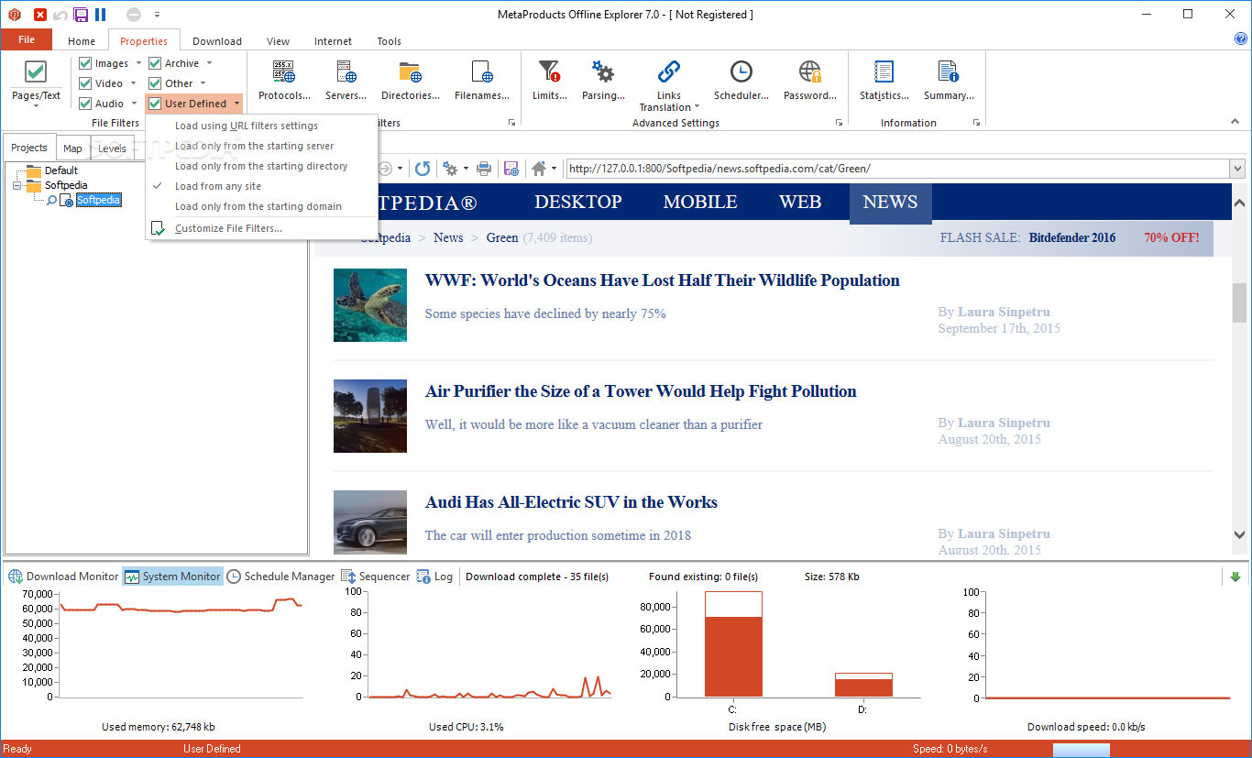
Task: Open the home button dropdown arrow
Action: [554, 169]
